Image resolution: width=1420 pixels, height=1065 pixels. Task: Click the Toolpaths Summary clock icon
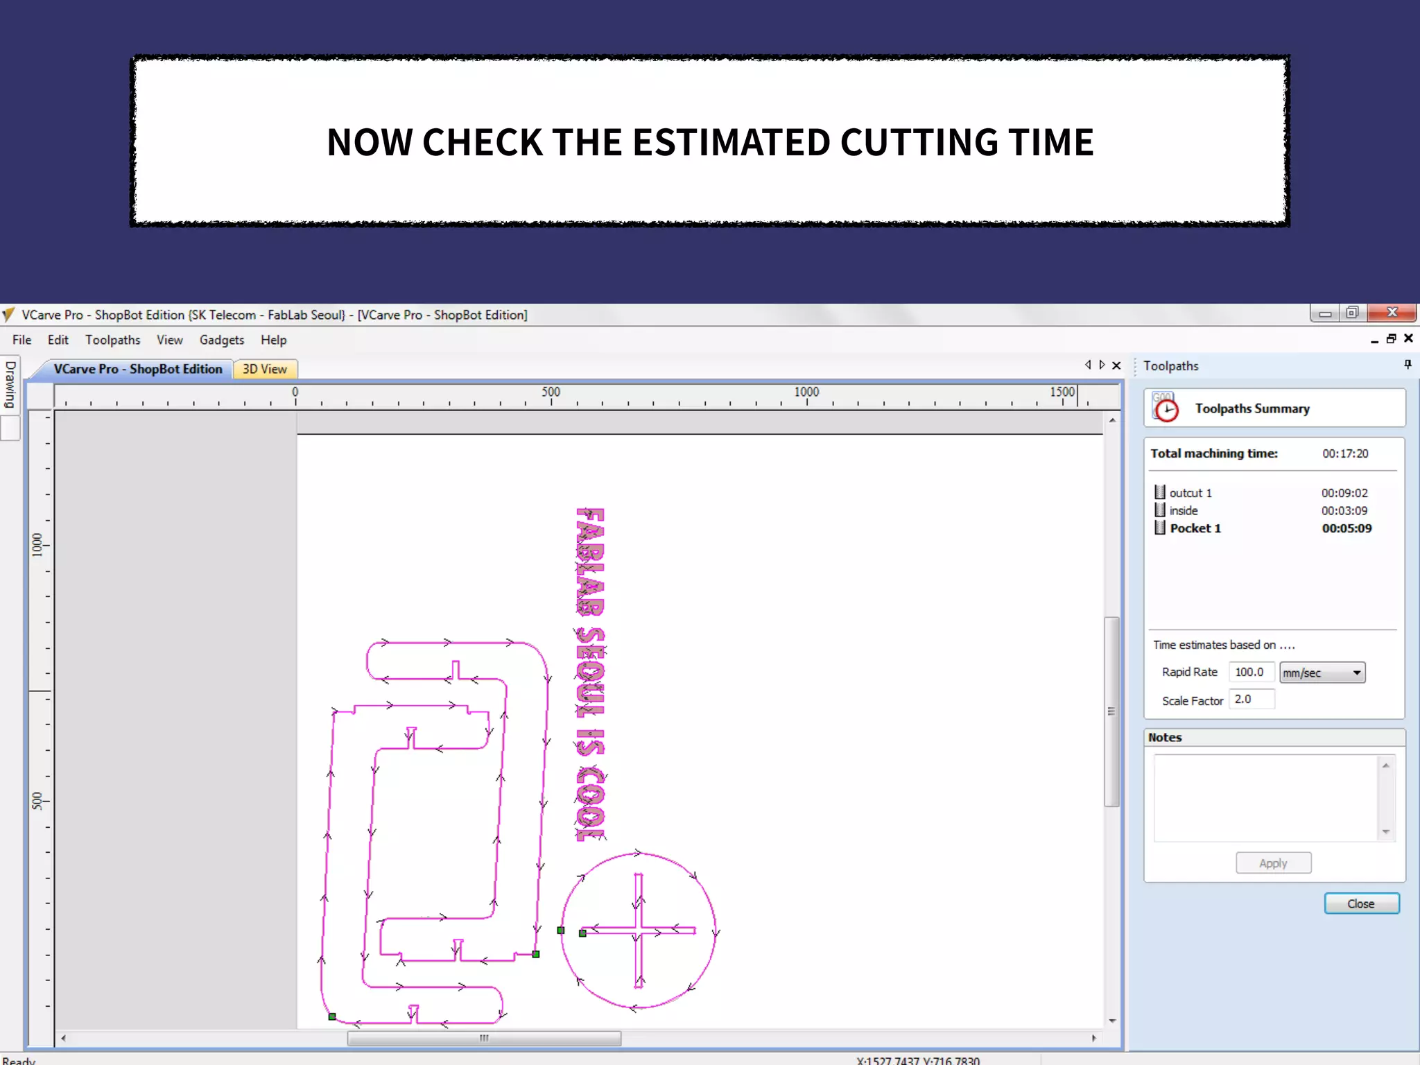tap(1166, 408)
